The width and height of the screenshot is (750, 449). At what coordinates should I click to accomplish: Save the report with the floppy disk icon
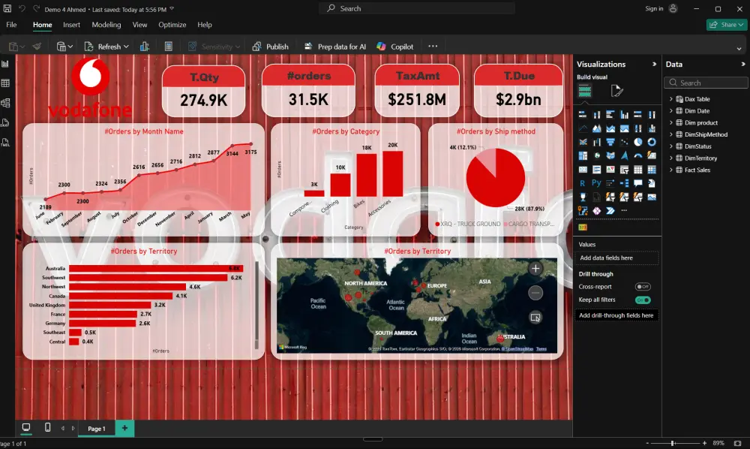tap(7, 8)
